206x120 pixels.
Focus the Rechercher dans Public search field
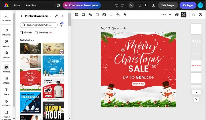(39, 25)
